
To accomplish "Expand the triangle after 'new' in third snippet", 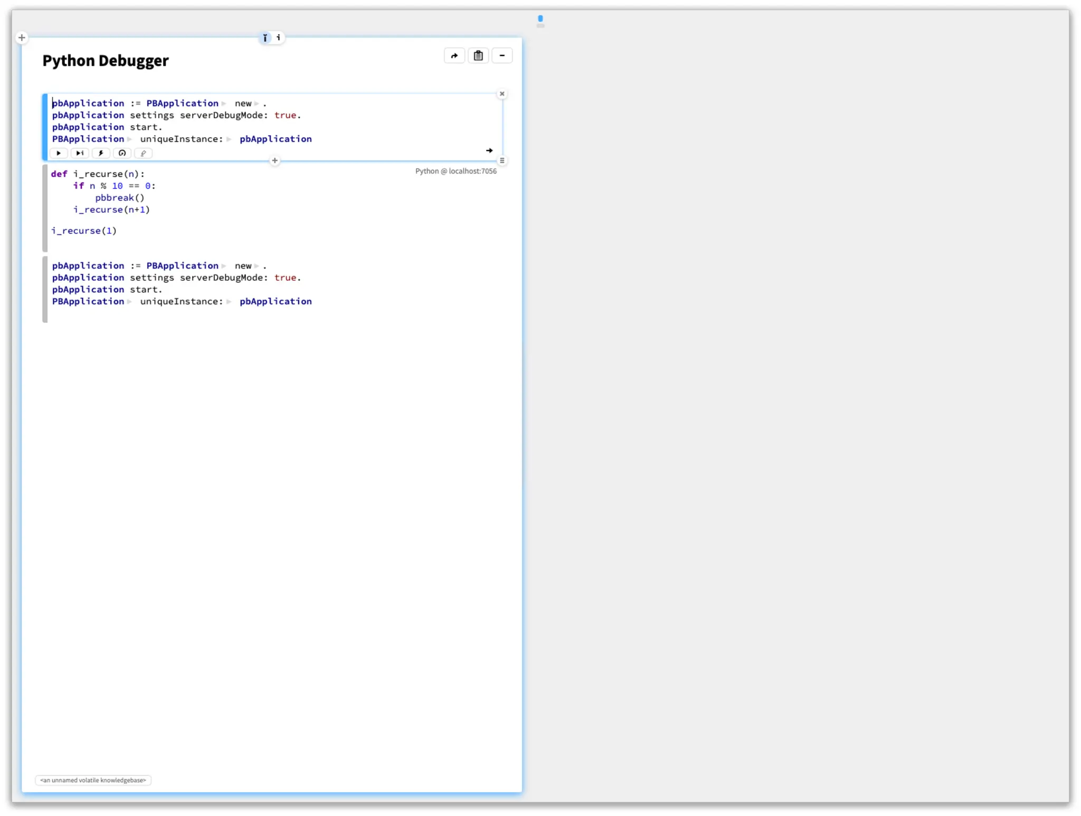I will [x=257, y=266].
